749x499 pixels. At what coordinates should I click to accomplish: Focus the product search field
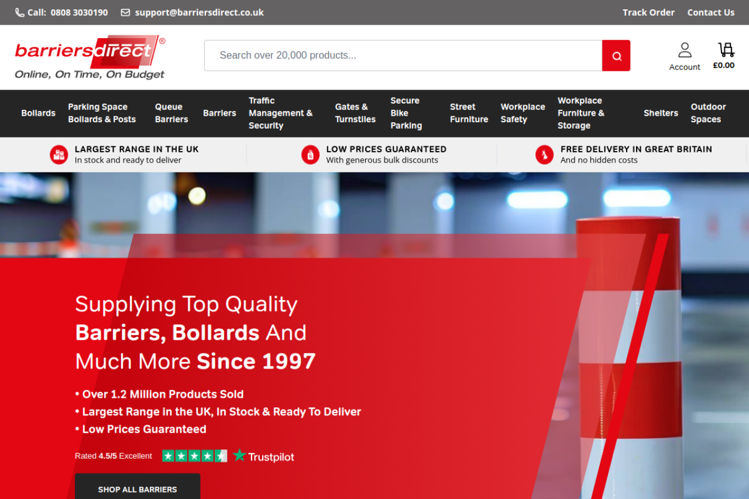click(x=403, y=56)
